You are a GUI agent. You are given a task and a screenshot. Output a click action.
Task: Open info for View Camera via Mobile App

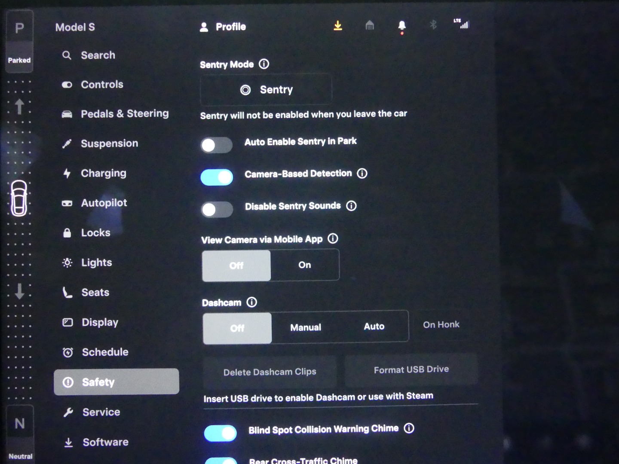pos(333,239)
